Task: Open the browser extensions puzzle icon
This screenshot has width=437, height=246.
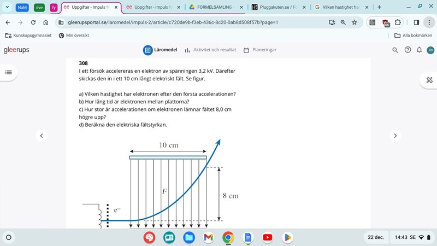Action: click(398, 22)
